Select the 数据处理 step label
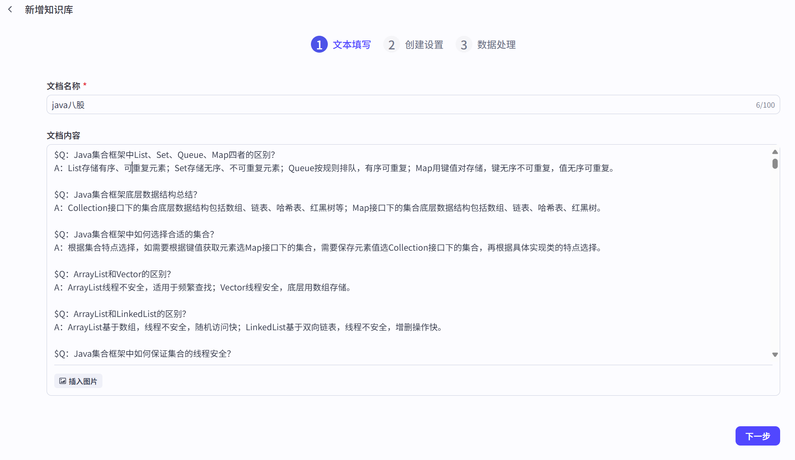 coord(497,45)
